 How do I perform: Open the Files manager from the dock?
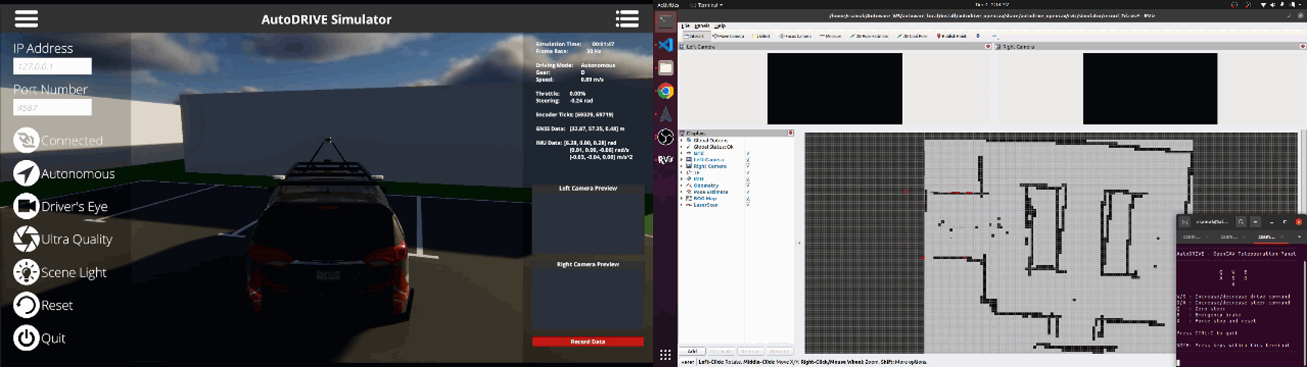pos(665,68)
